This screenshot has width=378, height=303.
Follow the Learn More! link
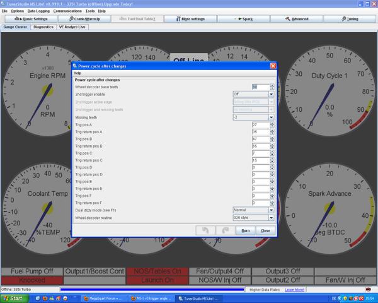pyautogui.click(x=294, y=290)
